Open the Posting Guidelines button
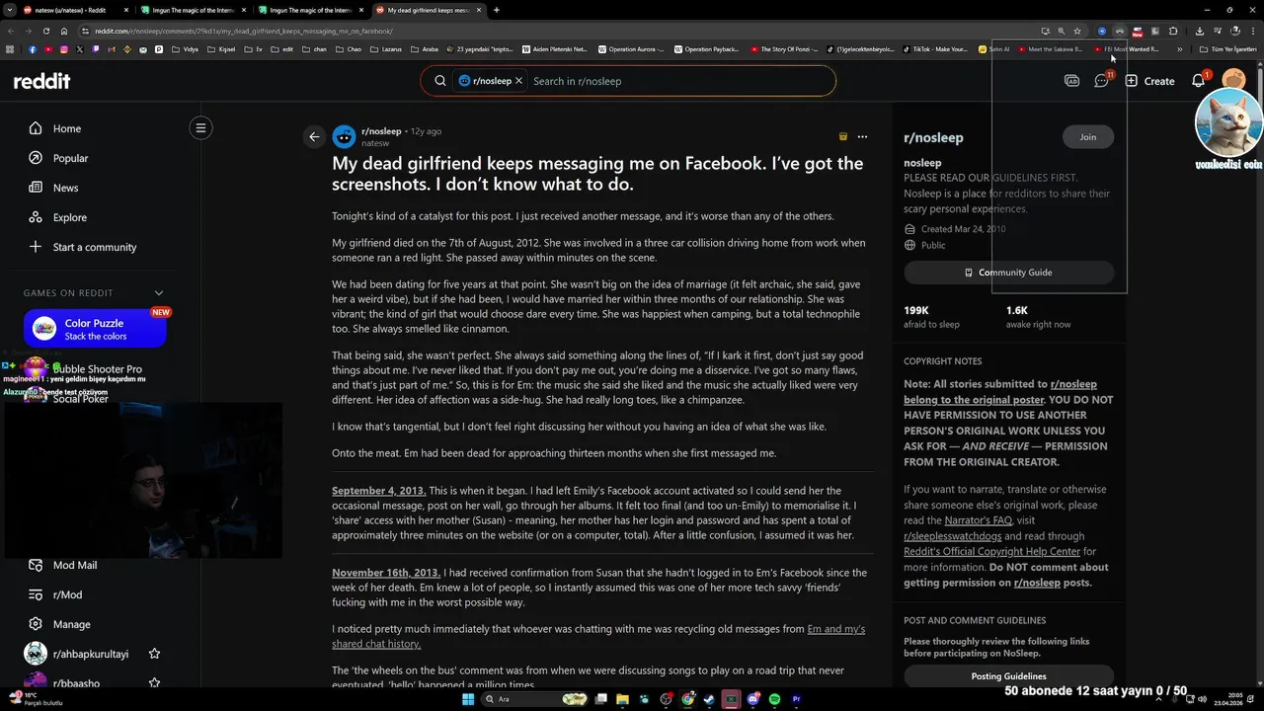The height and width of the screenshot is (711, 1264). 1008,676
